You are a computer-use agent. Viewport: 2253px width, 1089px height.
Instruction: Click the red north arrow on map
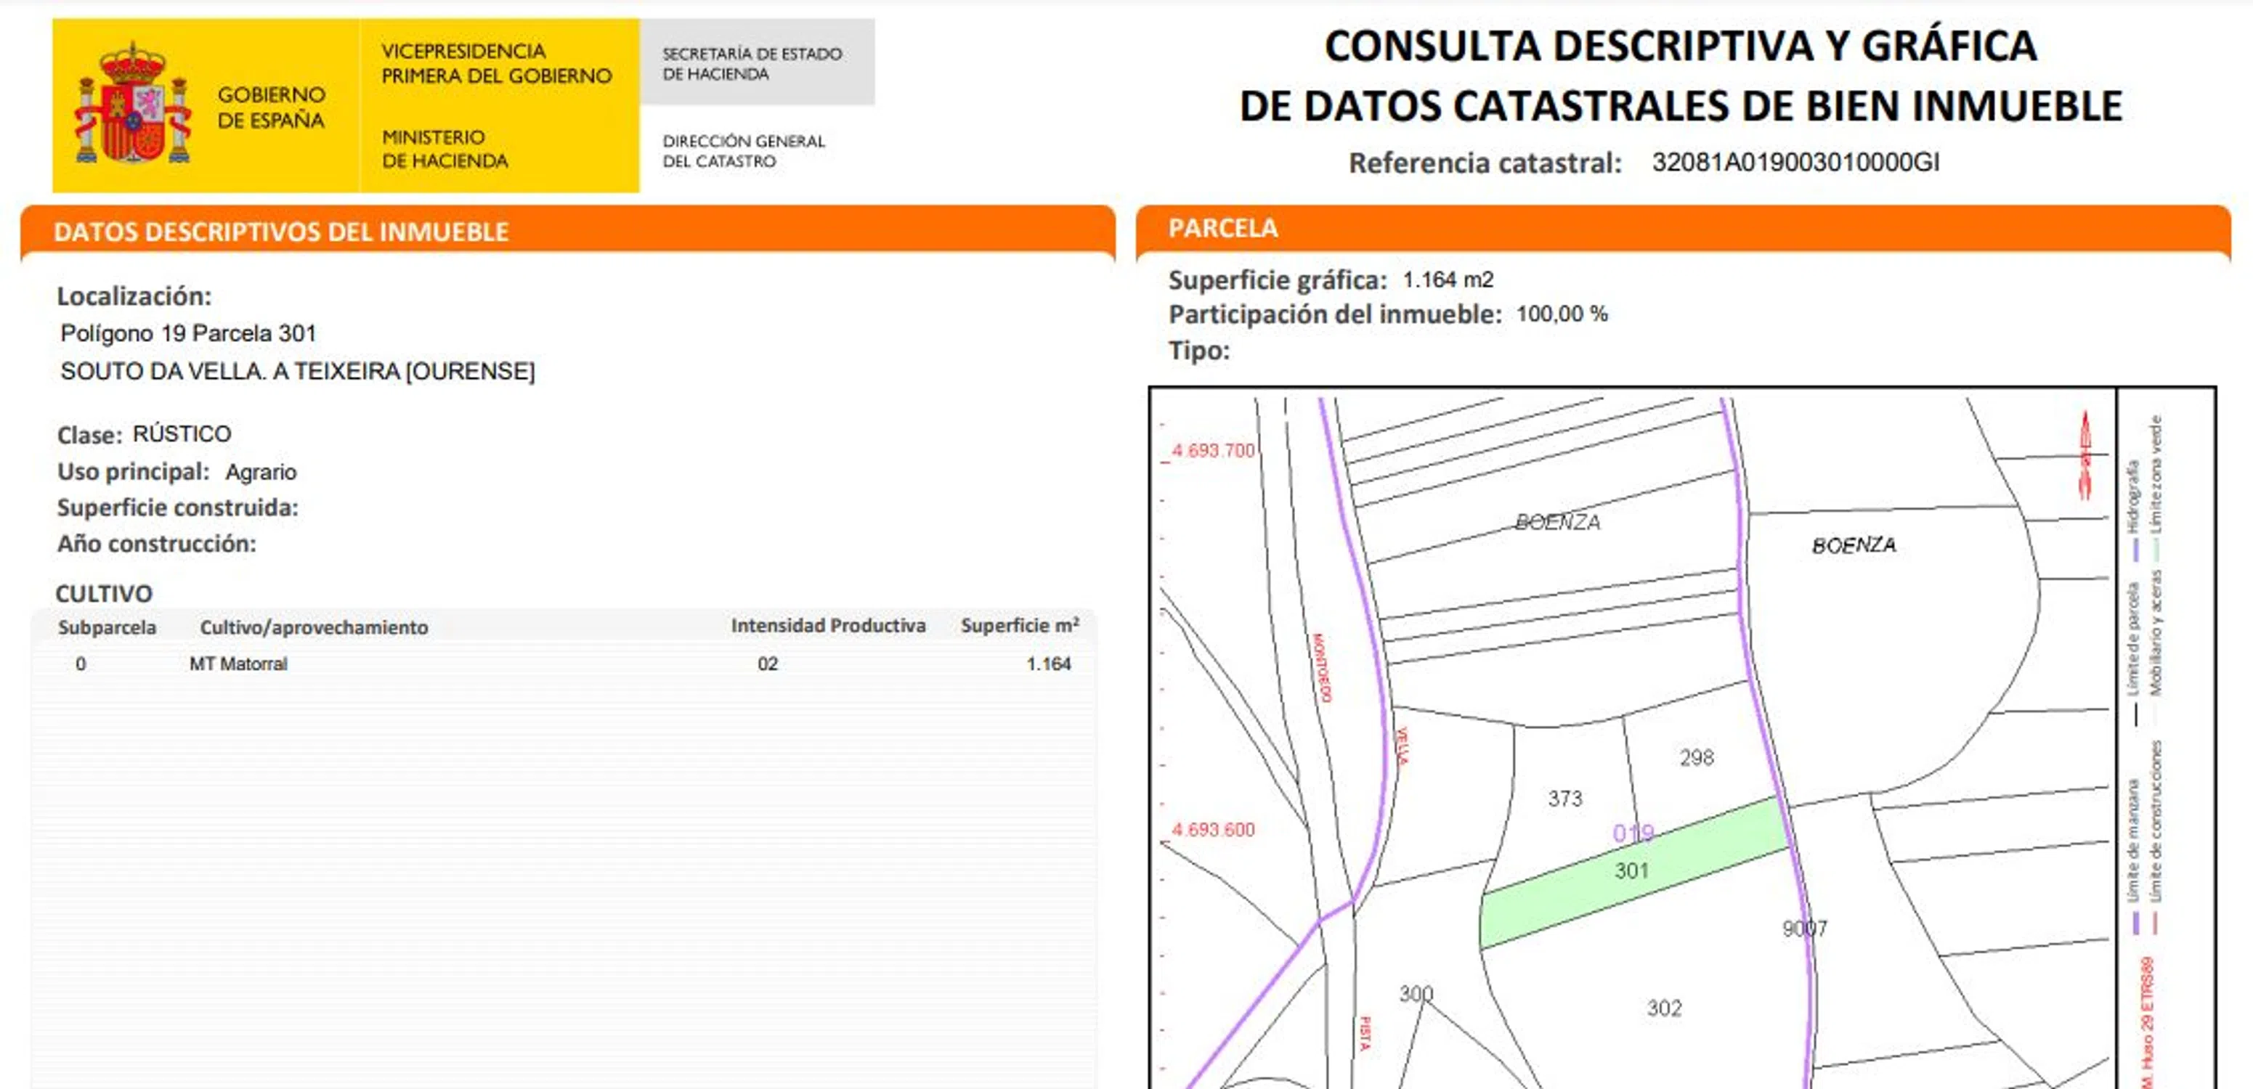click(2085, 455)
